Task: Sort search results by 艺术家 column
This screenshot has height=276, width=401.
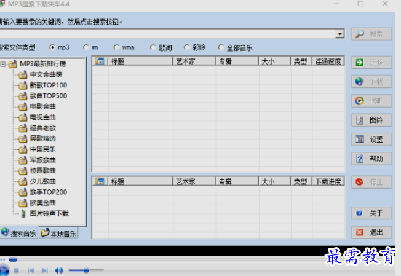Action: [x=194, y=61]
